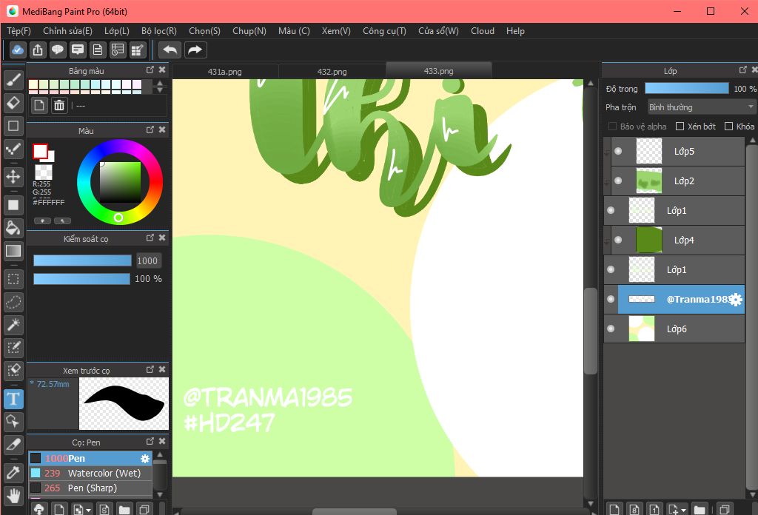
Task: Enable the Khóa lock checkbox
Action: pyautogui.click(x=728, y=126)
